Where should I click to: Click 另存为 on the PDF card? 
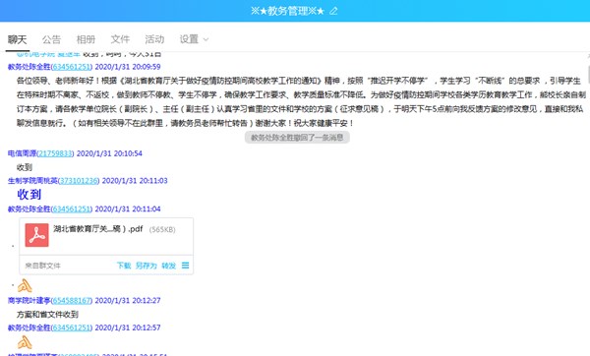(146, 266)
